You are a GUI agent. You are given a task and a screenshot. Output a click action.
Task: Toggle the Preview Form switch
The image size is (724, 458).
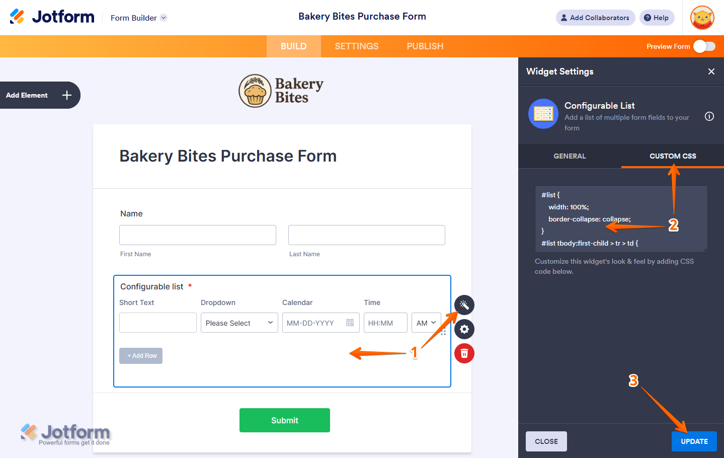[704, 46]
